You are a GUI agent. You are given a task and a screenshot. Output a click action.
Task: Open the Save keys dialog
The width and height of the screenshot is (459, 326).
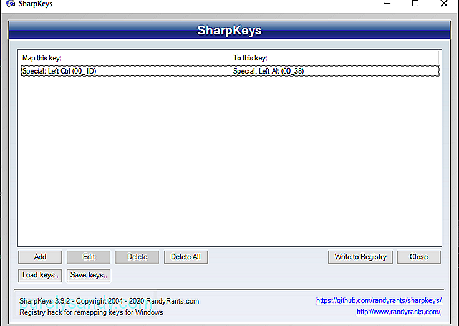pos(89,276)
